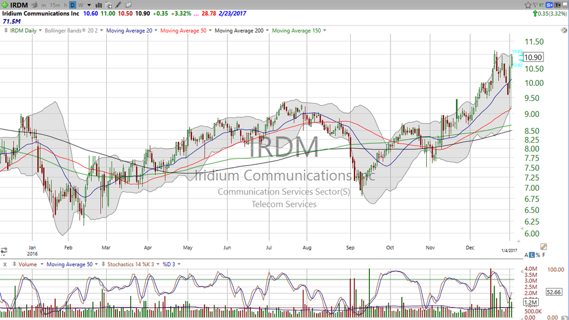Click the 2/23/2017 earnings date text
The width and height of the screenshot is (569, 320).
[232, 14]
